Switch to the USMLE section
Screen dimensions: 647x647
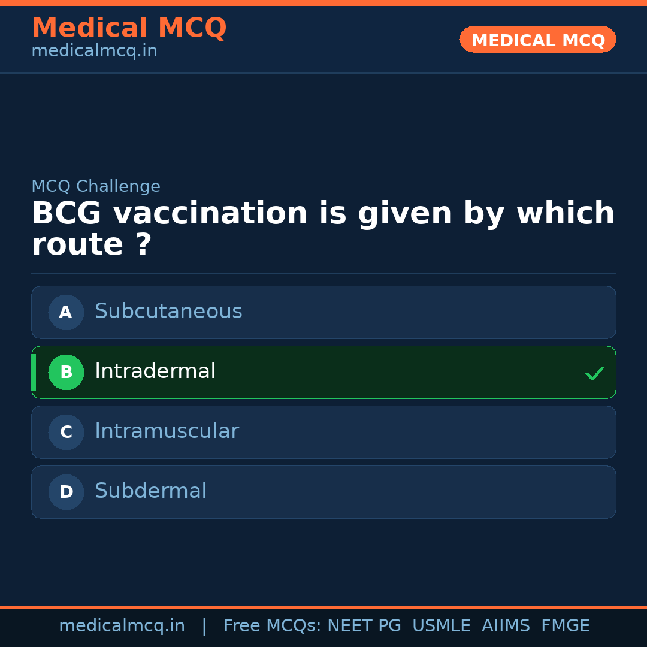442,625
